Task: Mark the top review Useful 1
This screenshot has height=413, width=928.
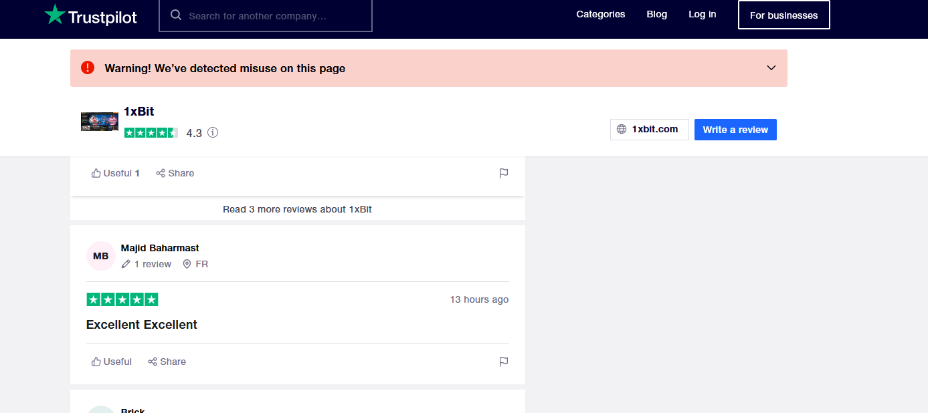Action: [116, 173]
